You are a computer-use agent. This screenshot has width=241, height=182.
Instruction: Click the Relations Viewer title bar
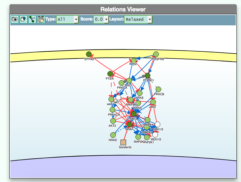click(123, 9)
